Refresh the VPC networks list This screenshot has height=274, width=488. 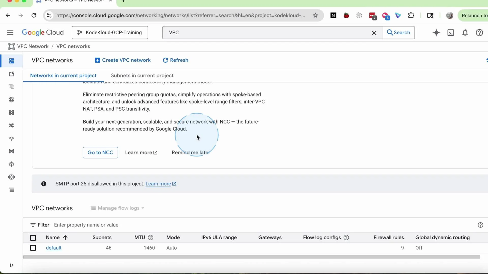click(175, 60)
